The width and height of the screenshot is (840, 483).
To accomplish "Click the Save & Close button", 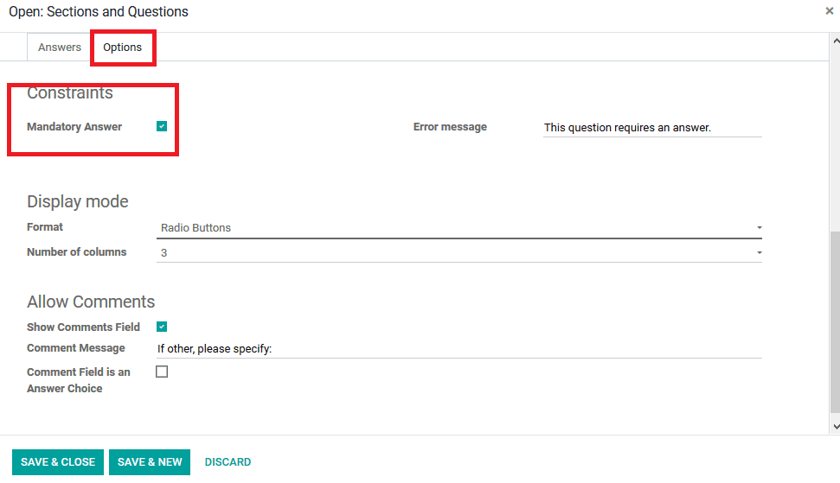I will (x=58, y=462).
